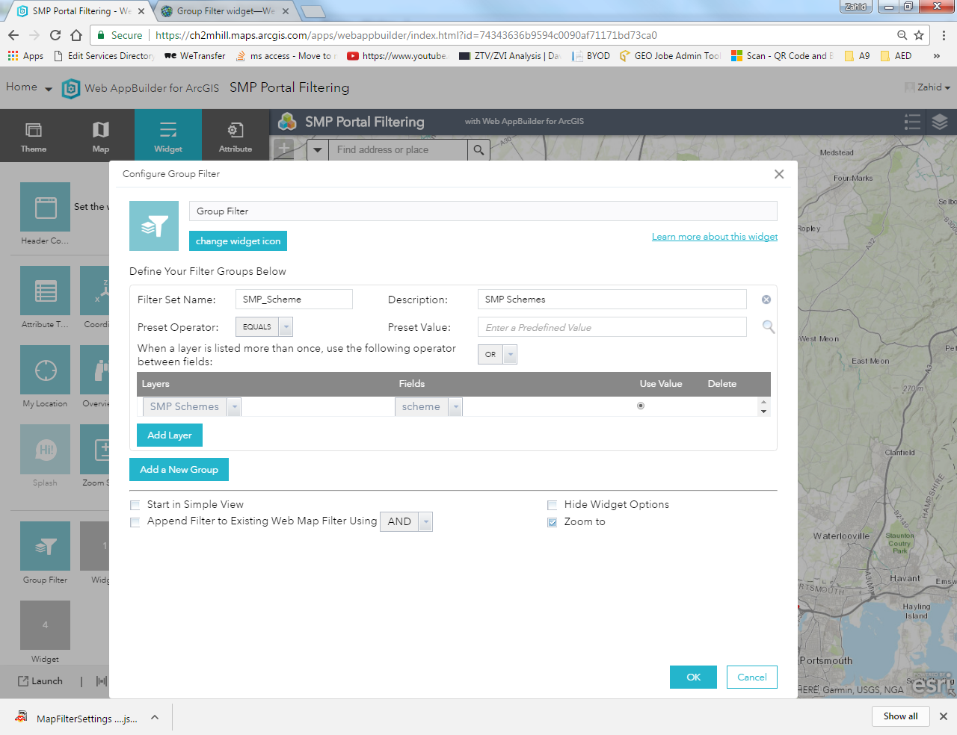Open the Attribute tab
The width and height of the screenshot is (957, 735).
pyautogui.click(x=236, y=135)
